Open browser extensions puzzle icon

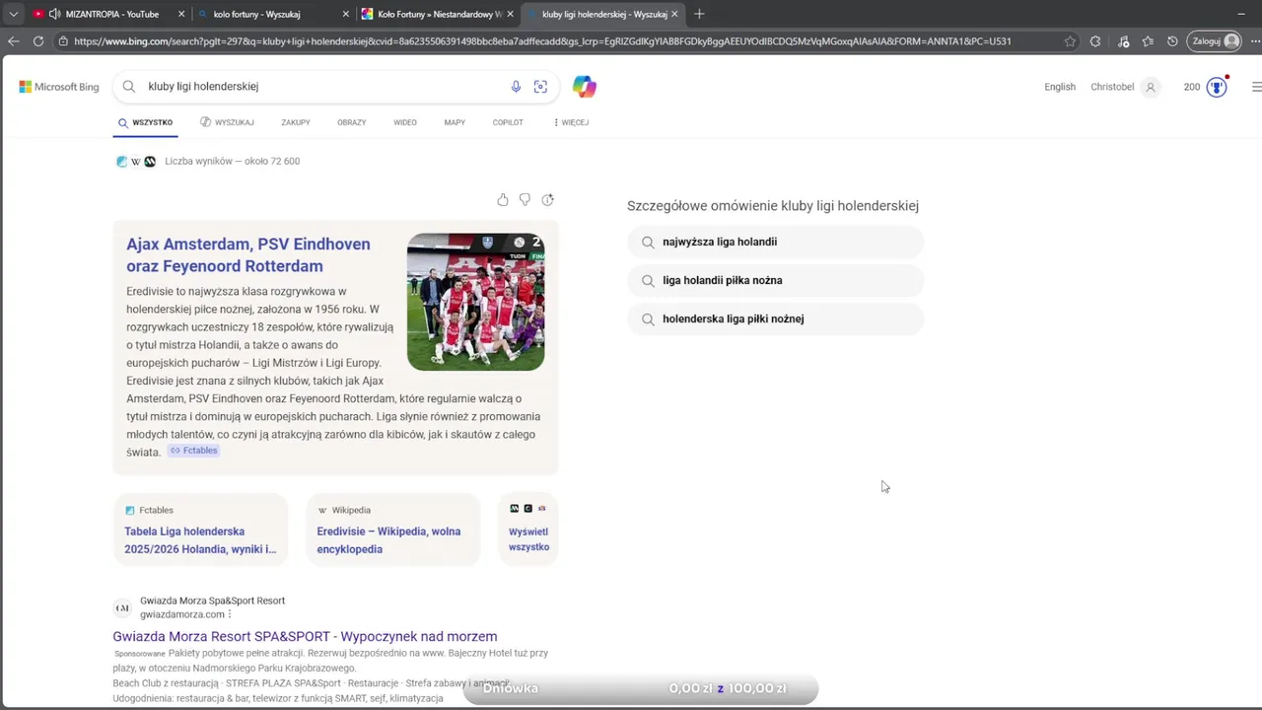[x=1095, y=41]
